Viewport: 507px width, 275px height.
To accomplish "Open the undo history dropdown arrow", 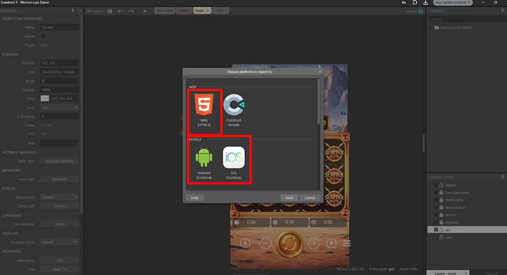I will pyautogui.click(x=125, y=11).
